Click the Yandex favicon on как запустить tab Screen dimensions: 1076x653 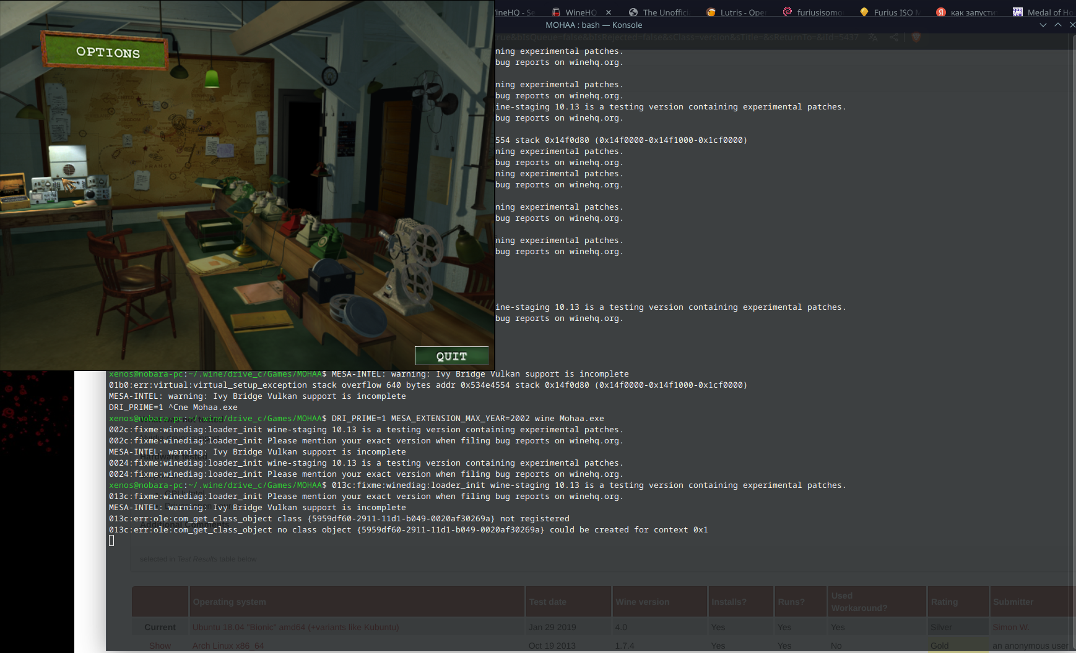(941, 12)
